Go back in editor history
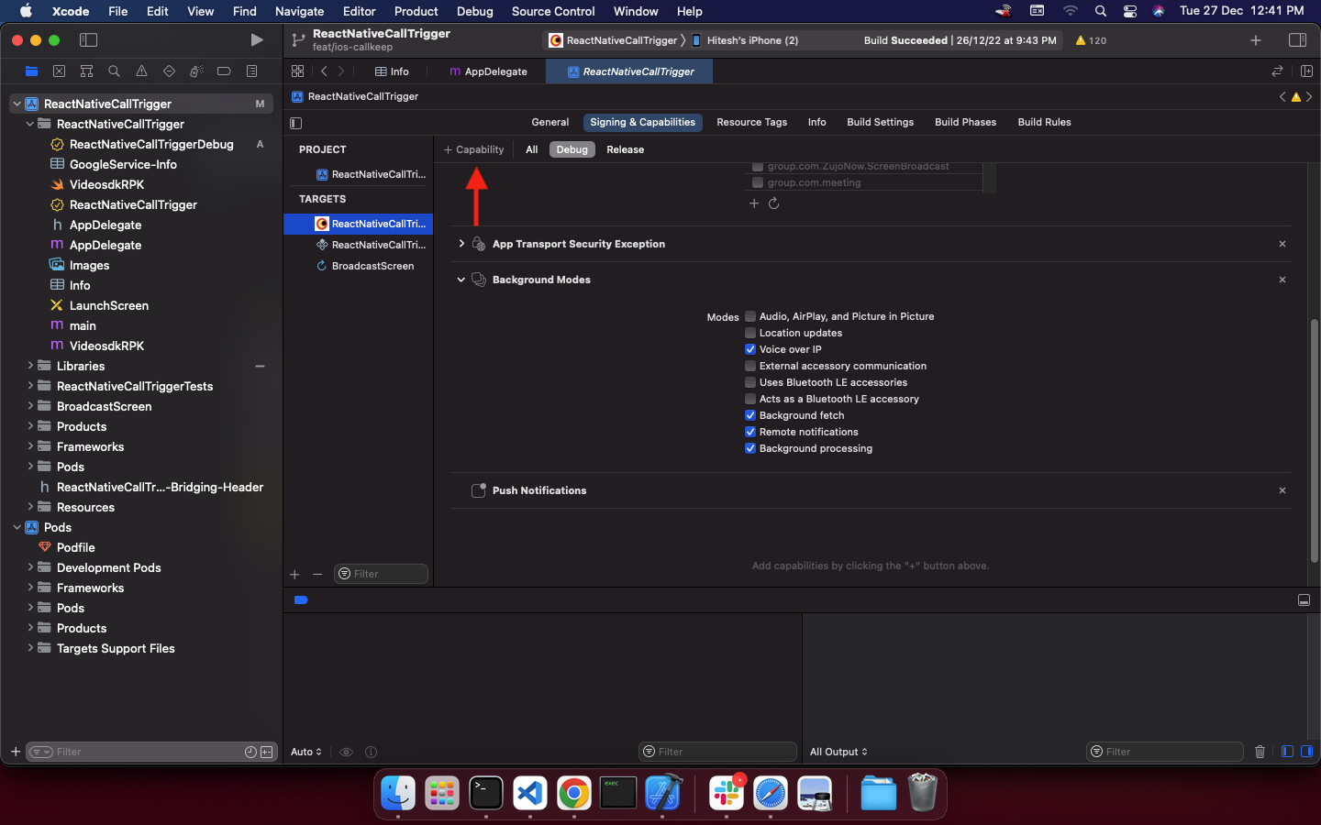This screenshot has width=1321, height=825. click(324, 71)
